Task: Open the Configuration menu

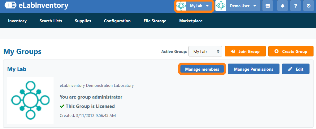Action: (117, 21)
